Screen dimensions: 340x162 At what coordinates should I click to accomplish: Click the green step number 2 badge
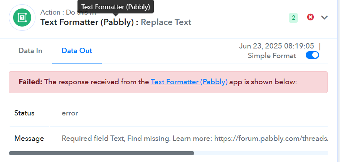pos(293,18)
